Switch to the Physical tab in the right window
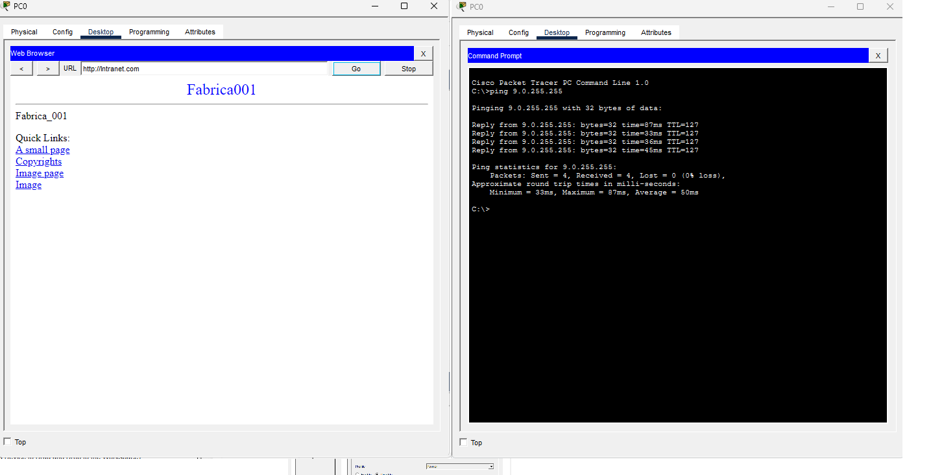 479,32
